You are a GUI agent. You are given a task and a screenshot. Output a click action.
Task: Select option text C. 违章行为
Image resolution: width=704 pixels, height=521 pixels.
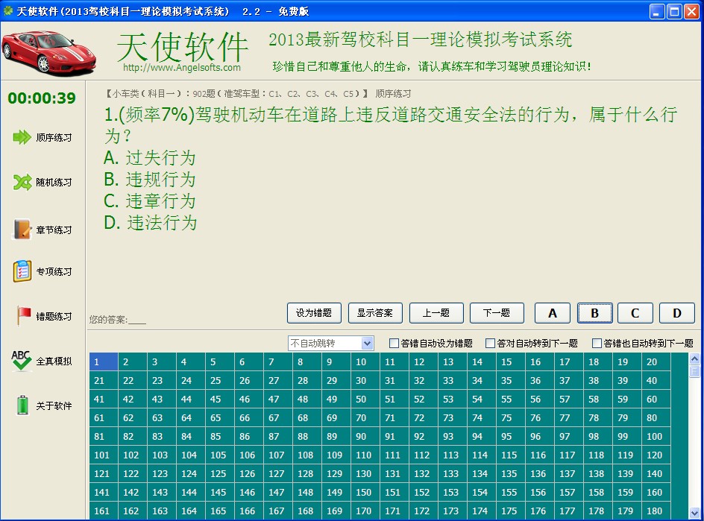point(149,201)
